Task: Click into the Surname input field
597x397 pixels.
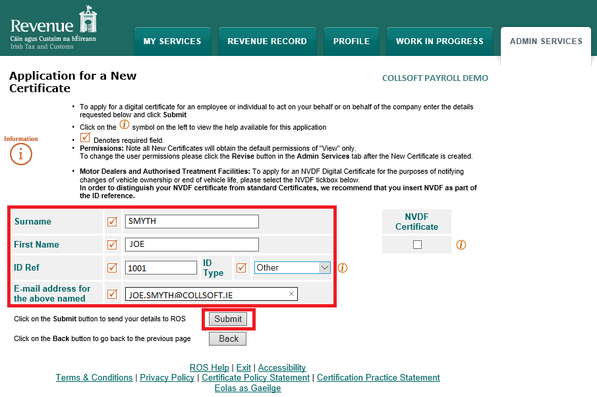Action: coord(192,221)
